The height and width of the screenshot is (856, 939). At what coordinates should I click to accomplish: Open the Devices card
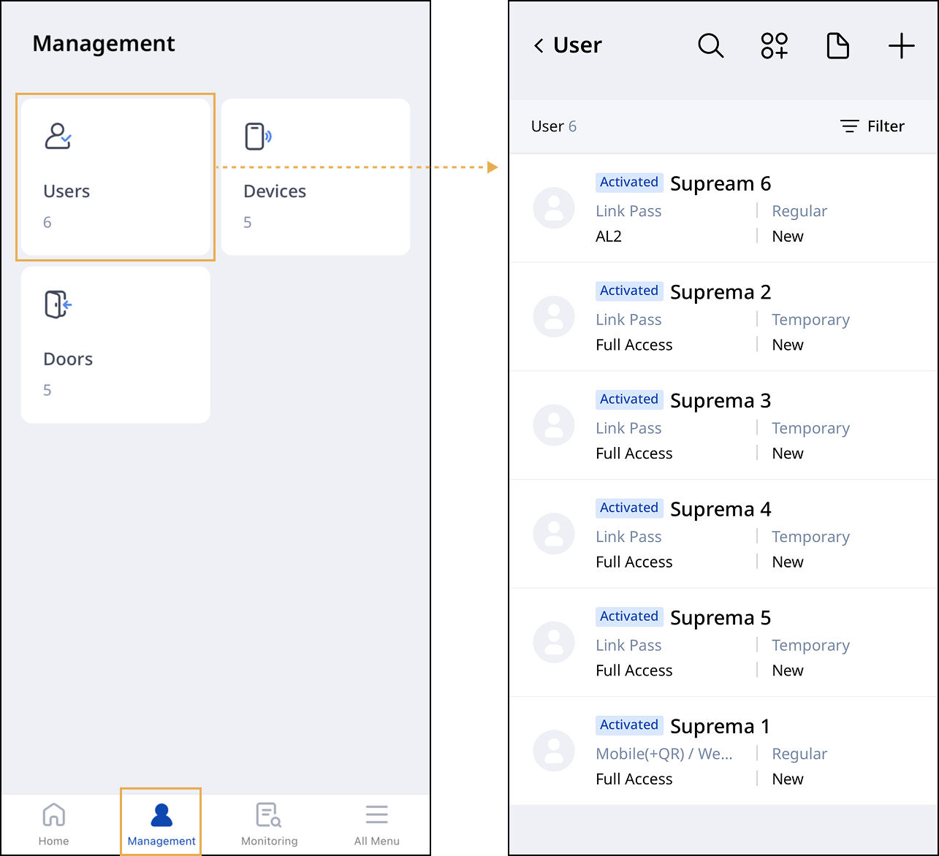[315, 177]
